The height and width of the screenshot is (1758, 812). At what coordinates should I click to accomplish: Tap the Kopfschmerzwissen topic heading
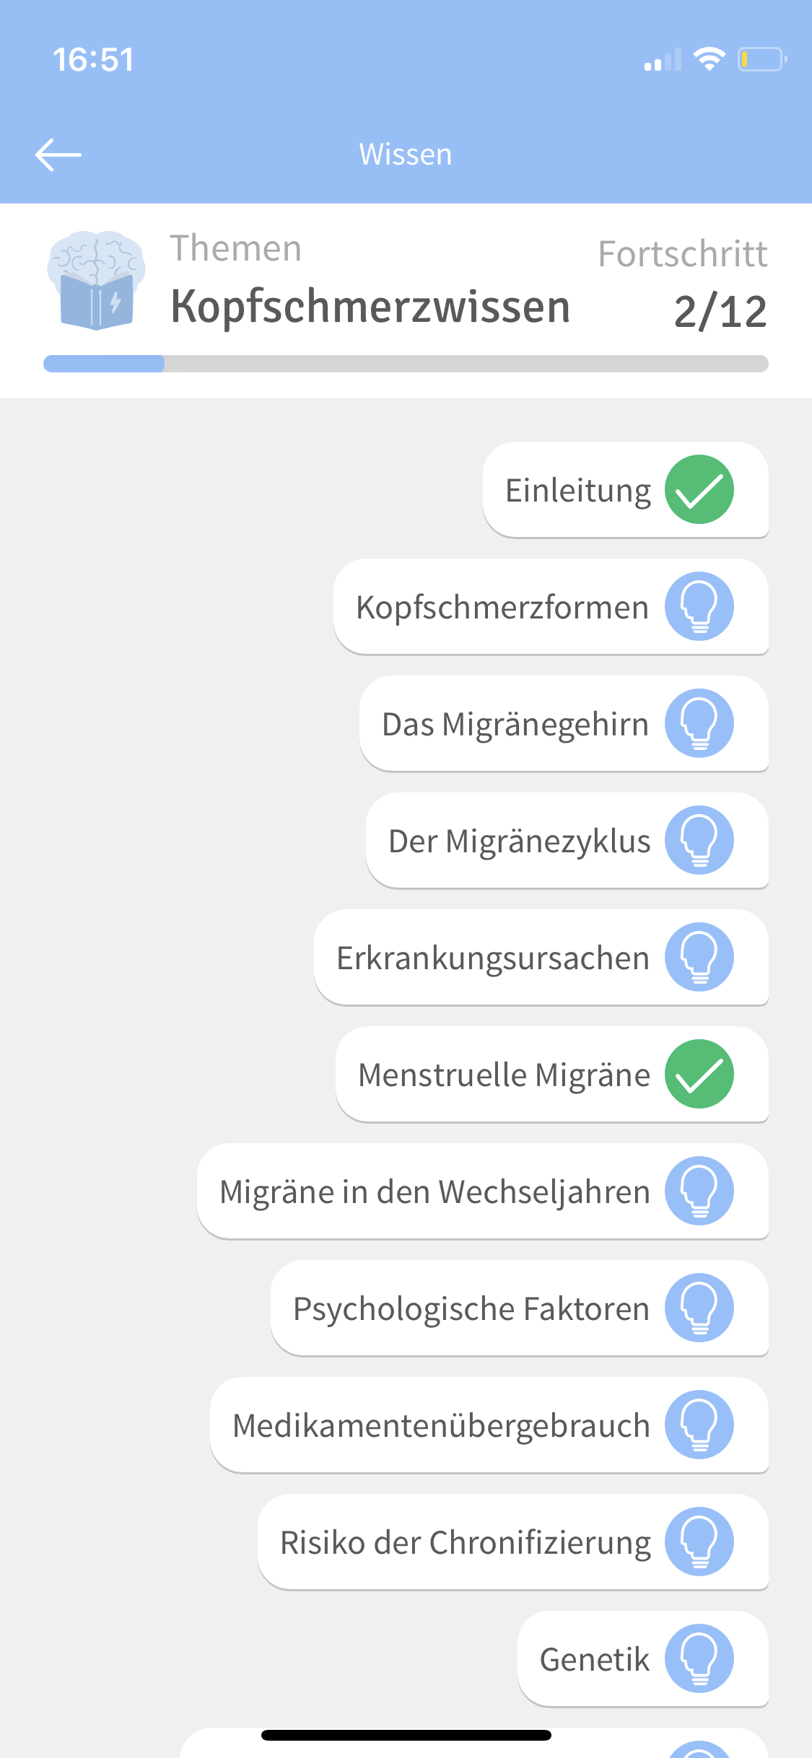(x=370, y=307)
